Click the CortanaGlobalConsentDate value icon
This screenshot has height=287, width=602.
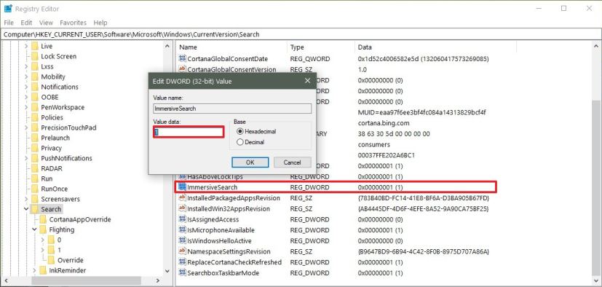pos(183,59)
